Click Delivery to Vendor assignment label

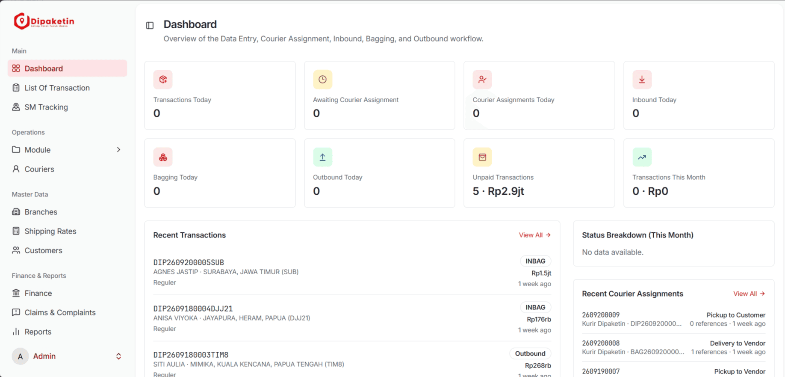[x=738, y=343]
